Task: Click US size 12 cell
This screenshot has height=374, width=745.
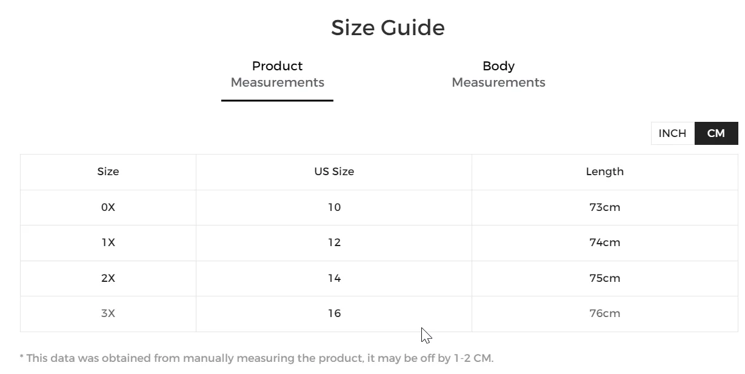Action: (334, 242)
